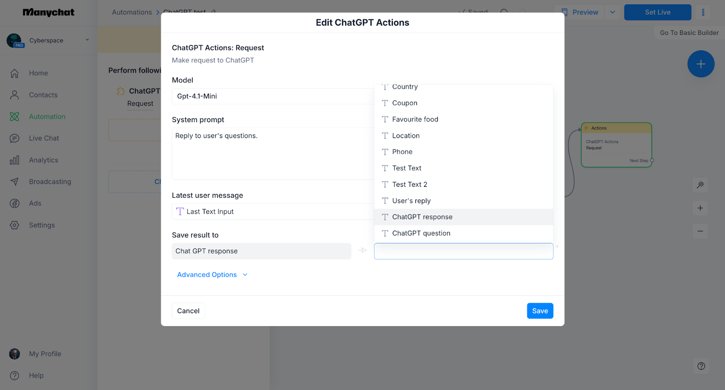The image size is (725, 390).
Task: Open the Analytics bar chart icon
Action: [x=14, y=160]
